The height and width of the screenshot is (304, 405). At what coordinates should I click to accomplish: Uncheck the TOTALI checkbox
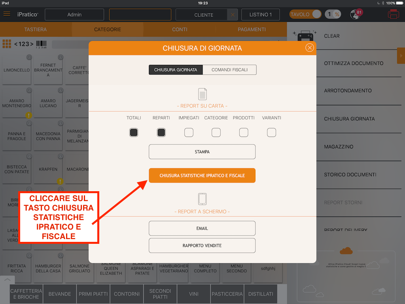point(134,133)
